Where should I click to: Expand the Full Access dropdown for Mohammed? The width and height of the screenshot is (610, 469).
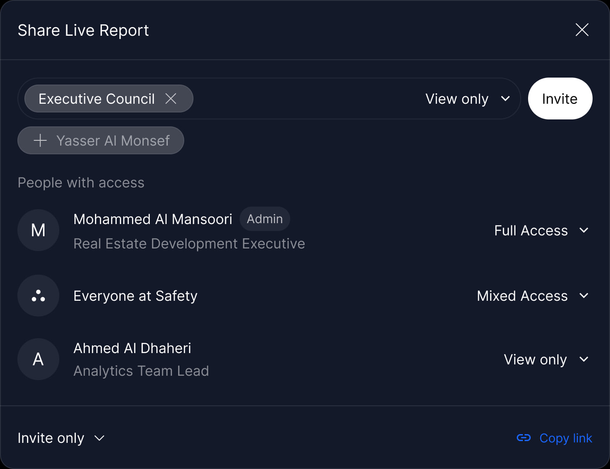pos(542,230)
